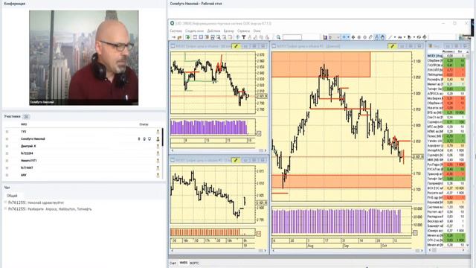This screenshot has width=476, height=268.
Task: Select the Аэрофлот row in quotes table
Action: click(x=446, y=146)
